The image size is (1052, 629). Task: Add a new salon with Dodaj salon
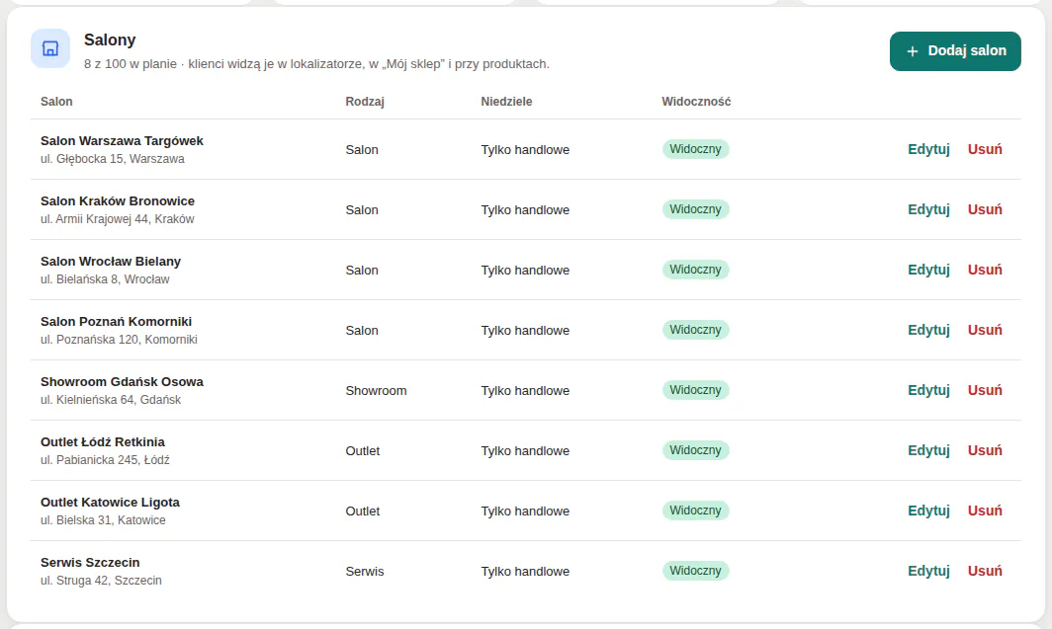coord(955,51)
